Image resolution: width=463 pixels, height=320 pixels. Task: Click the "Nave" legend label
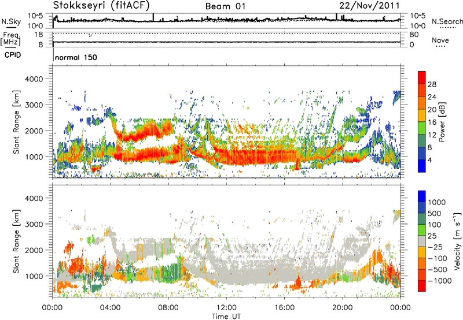(x=440, y=40)
